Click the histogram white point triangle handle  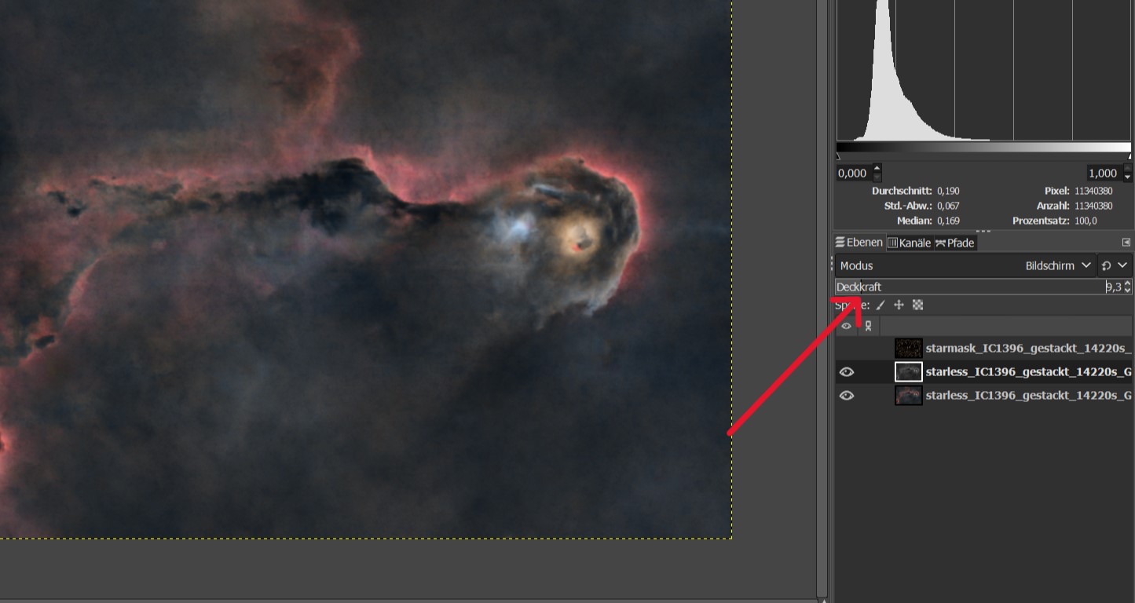click(1130, 156)
